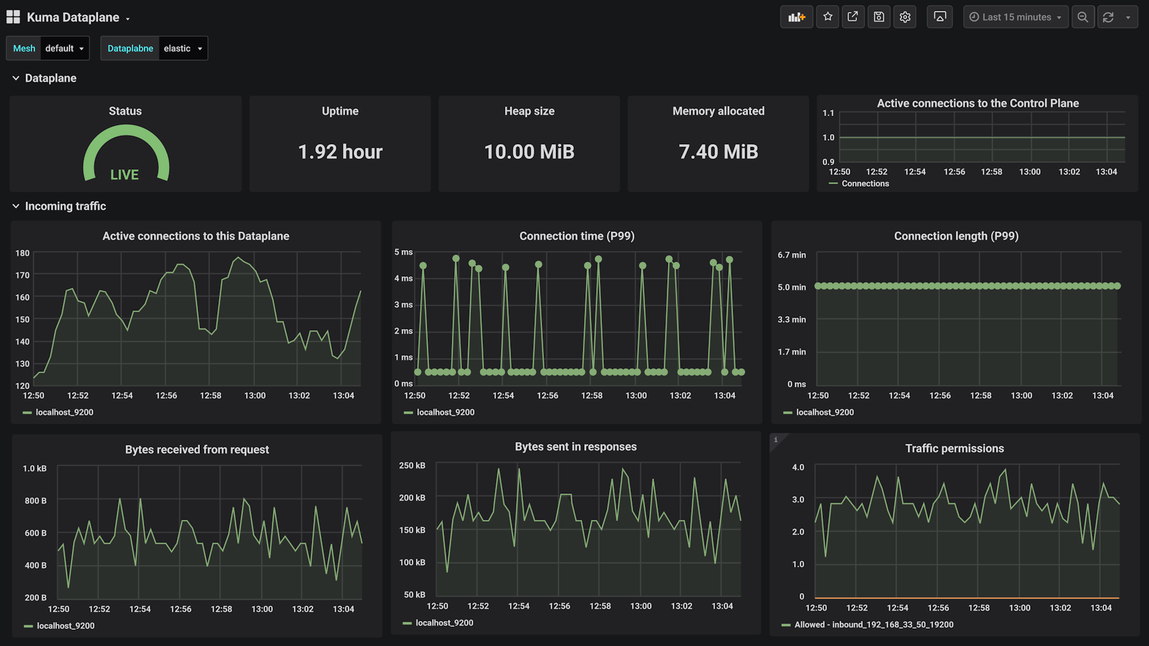
Task: Click the info icon on Traffic permissions panel
Action: point(777,440)
